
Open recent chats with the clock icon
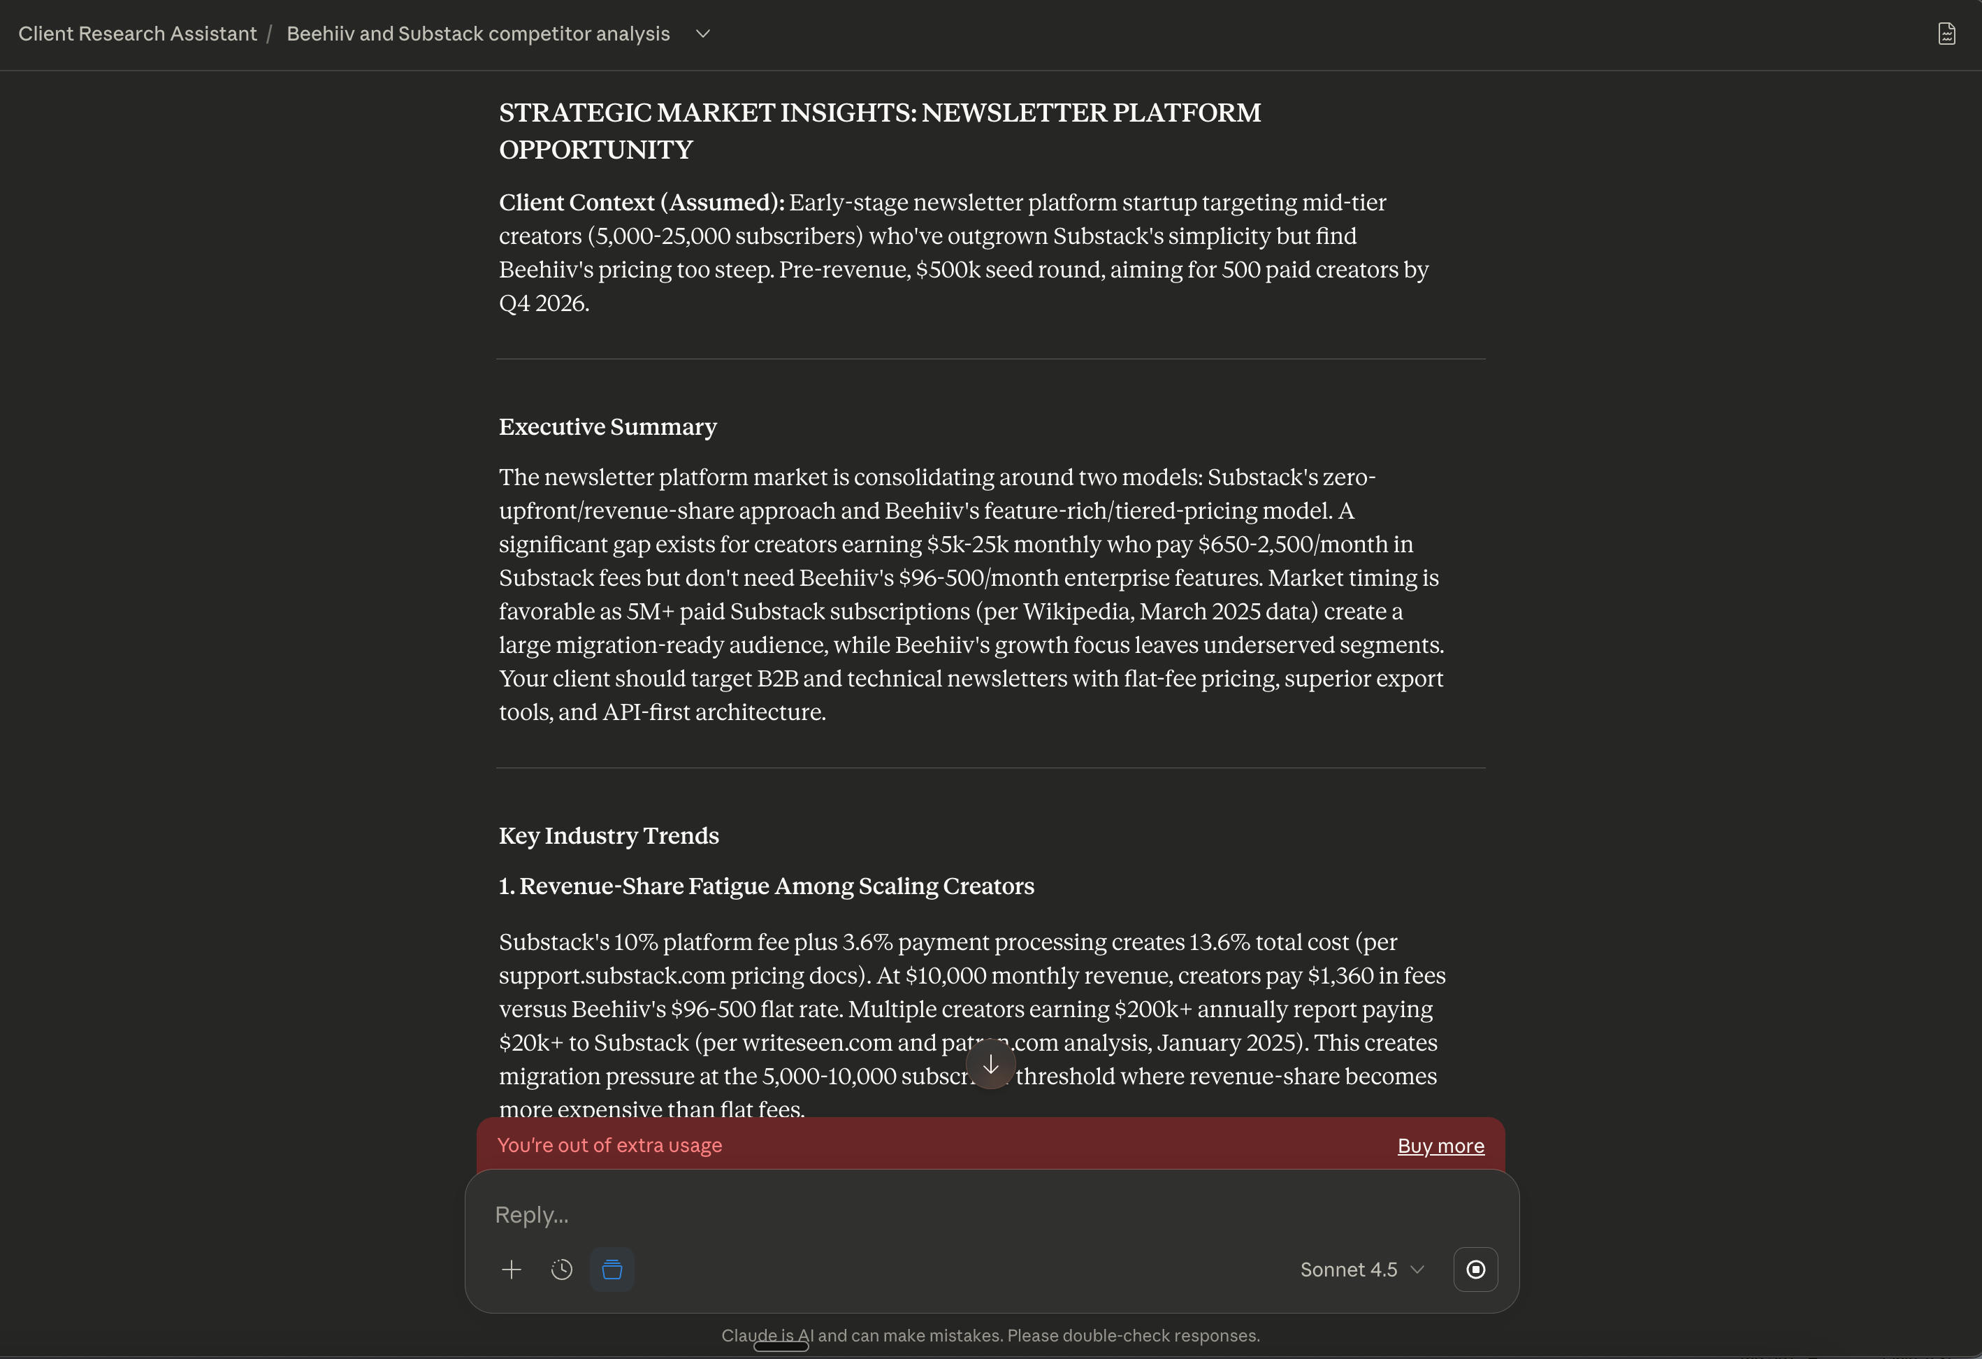(x=561, y=1270)
